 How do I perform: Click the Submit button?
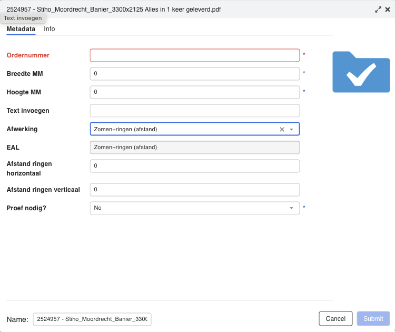(373, 318)
